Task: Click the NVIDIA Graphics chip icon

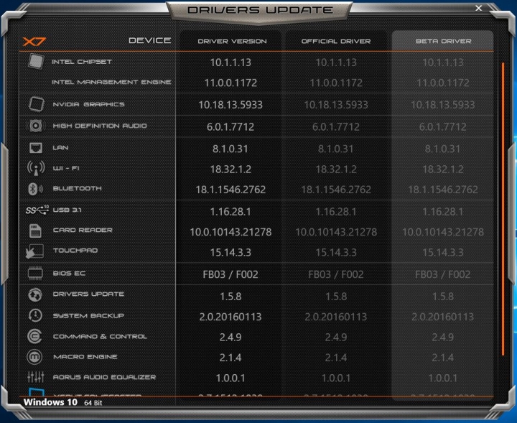Action: (x=36, y=104)
